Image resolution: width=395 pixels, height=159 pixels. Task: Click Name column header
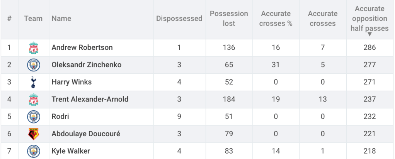click(61, 19)
